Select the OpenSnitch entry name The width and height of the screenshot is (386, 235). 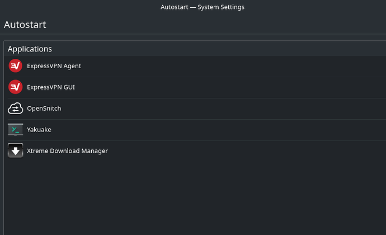pyautogui.click(x=44, y=109)
